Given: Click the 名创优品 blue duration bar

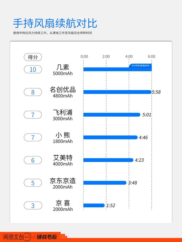Looking at the screenshot, I should pyautogui.click(x=117, y=92).
